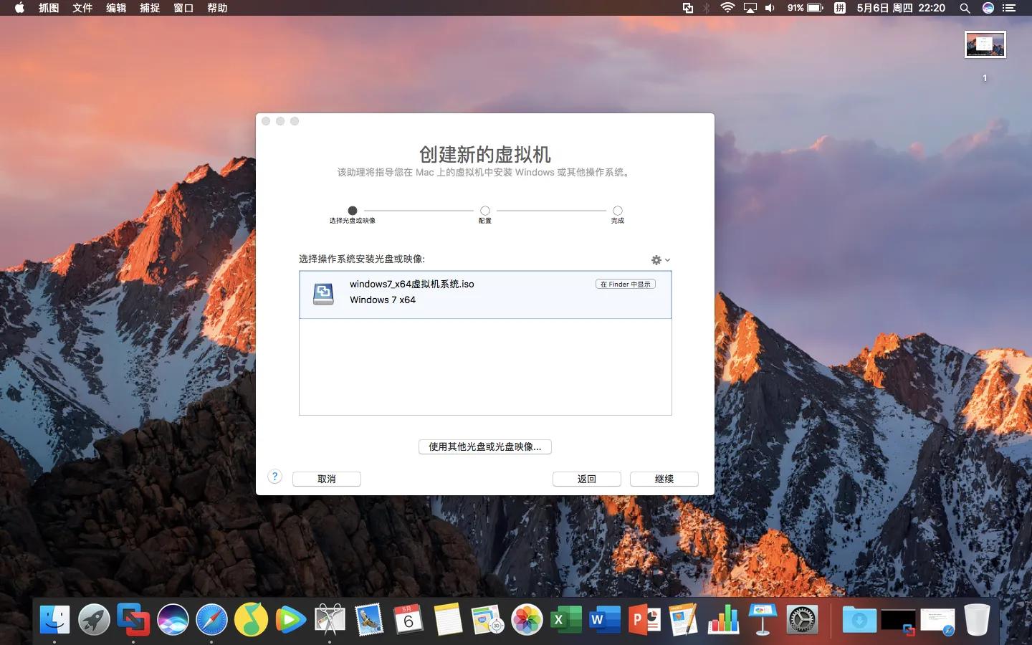This screenshot has height=645, width=1032.
Task: Open System Preferences from the Dock
Action: (801, 619)
